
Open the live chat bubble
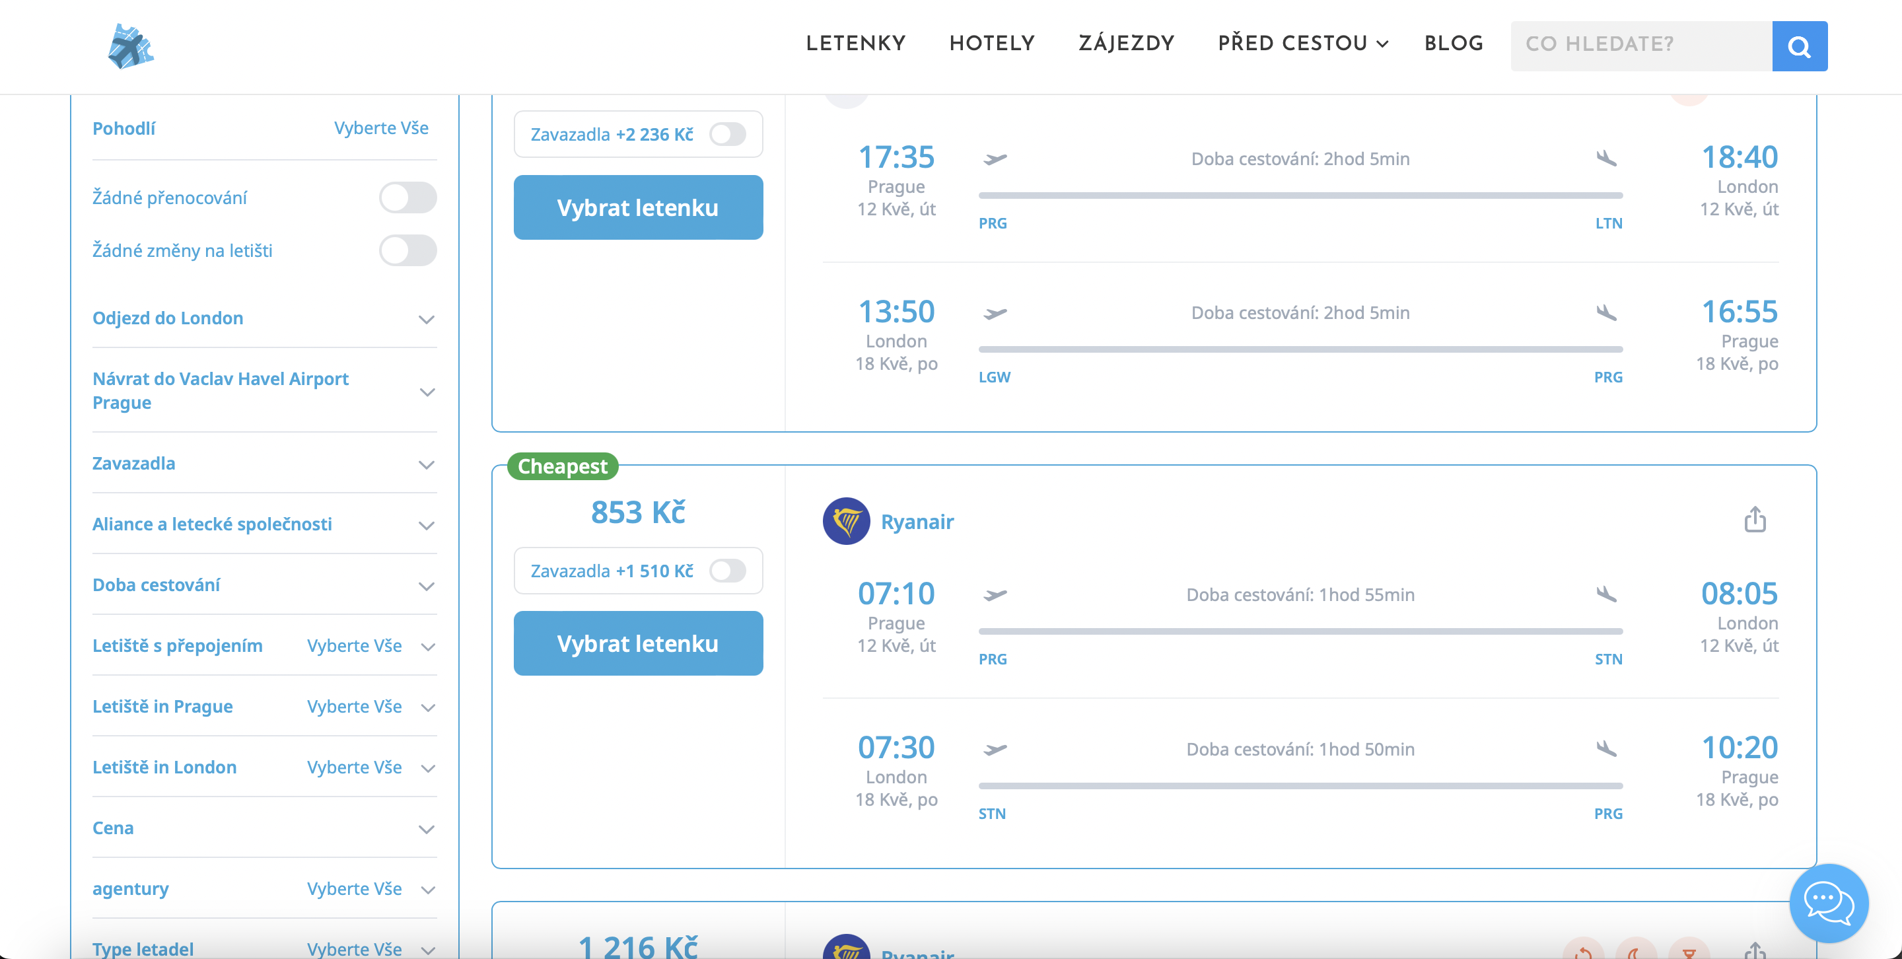point(1828,902)
